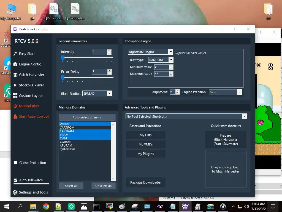Open Paint palette icon in taskbar
Screen dimensions: 282x212
coord(122,206)
